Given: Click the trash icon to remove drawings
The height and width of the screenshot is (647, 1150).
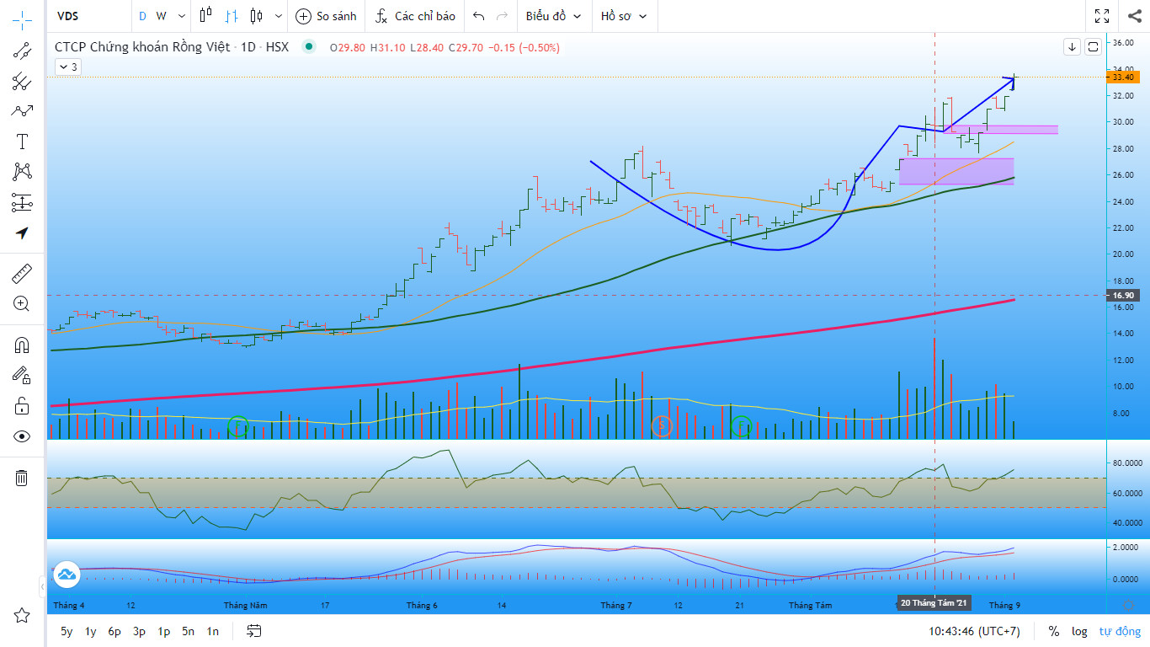Looking at the screenshot, I should pos(22,478).
